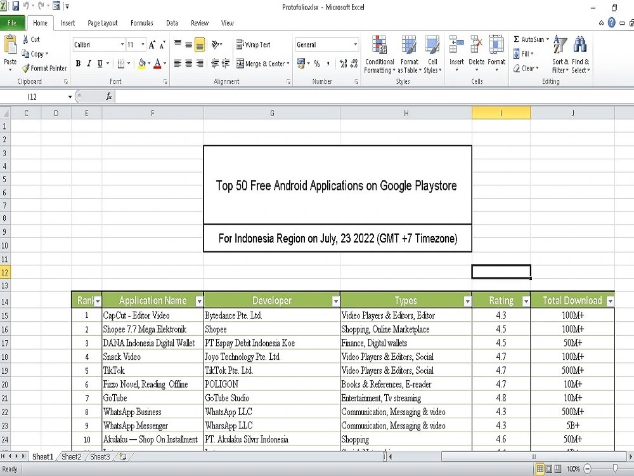634x476 pixels.
Task: Click Increase Indent icon
Action: click(x=226, y=63)
